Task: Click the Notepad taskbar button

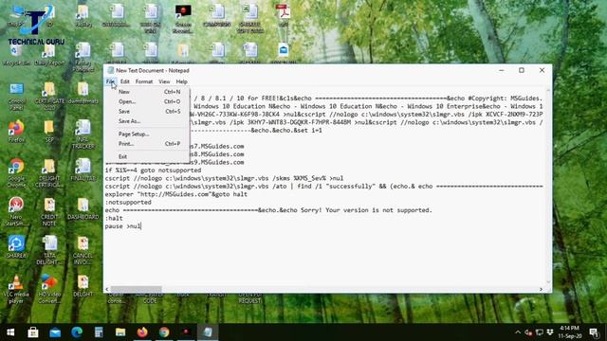Action: 208,332
